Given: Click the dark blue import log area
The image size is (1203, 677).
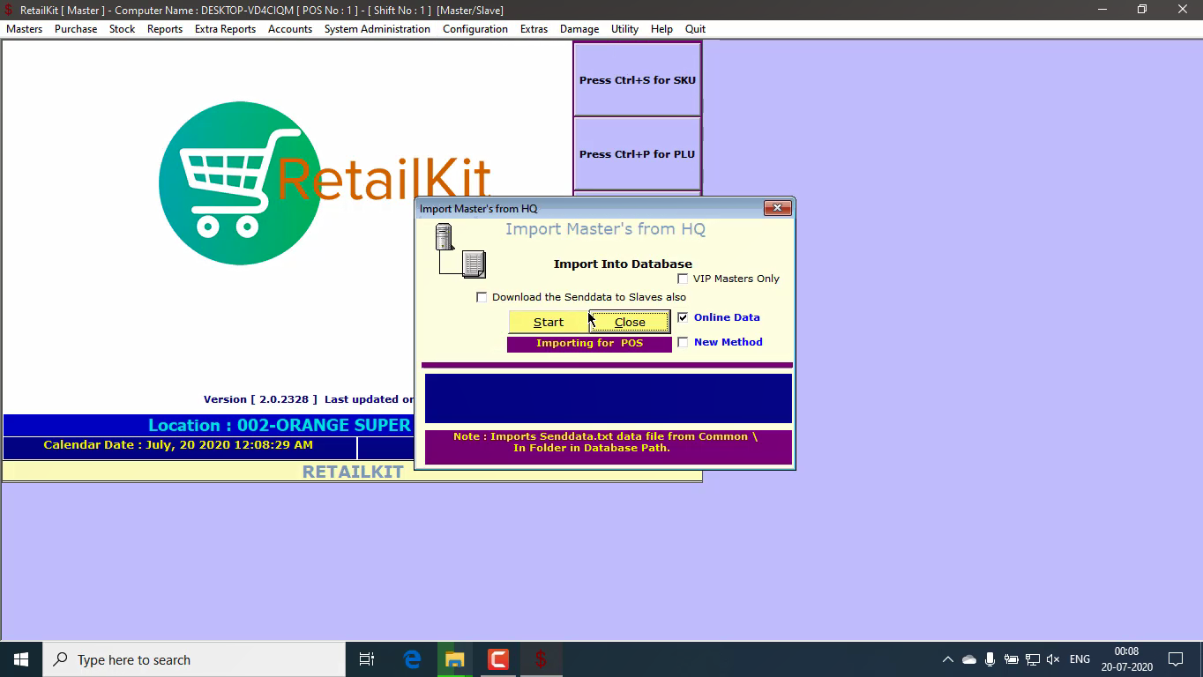Looking at the screenshot, I should [609, 398].
